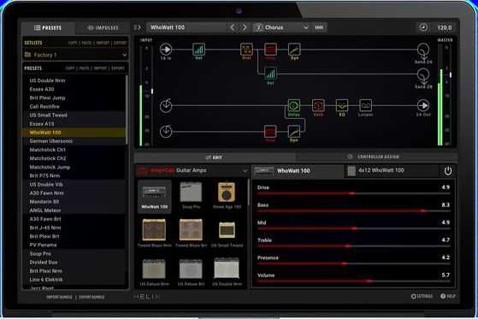Adjust the Volume slider
This screenshot has height=319, width=478.
click(x=354, y=281)
